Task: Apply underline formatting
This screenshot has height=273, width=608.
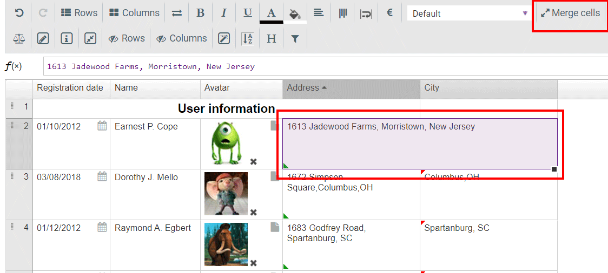Action: [x=248, y=13]
